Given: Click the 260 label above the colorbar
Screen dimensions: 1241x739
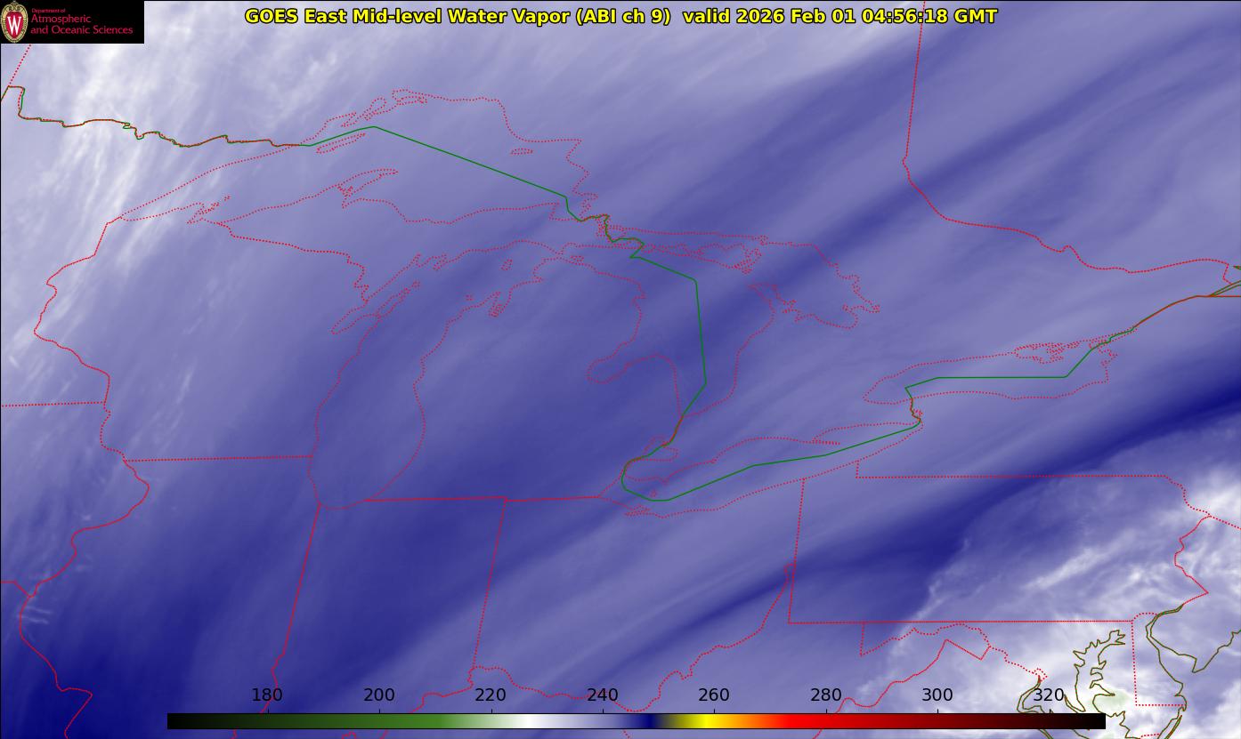Looking at the screenshot, I should click(x=714, y=695).
